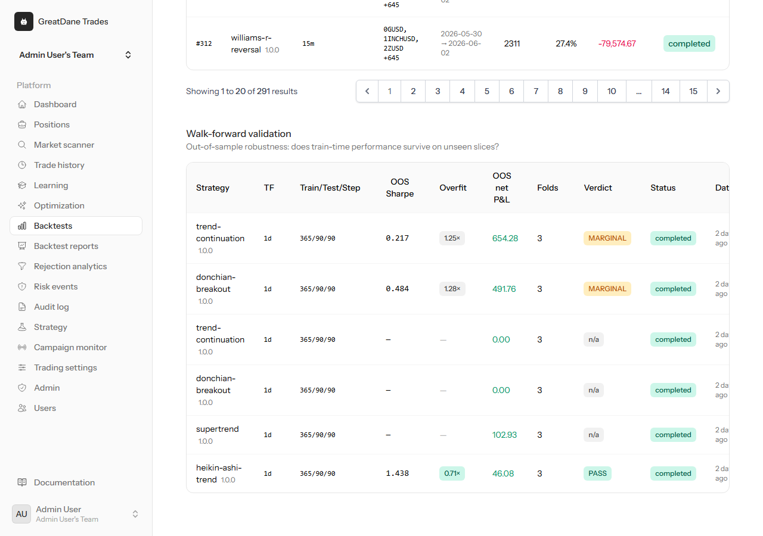Viewport: 763px width, 536px height.
Task: Click the Optimization sparkles icon
Action: pos(22,205)
